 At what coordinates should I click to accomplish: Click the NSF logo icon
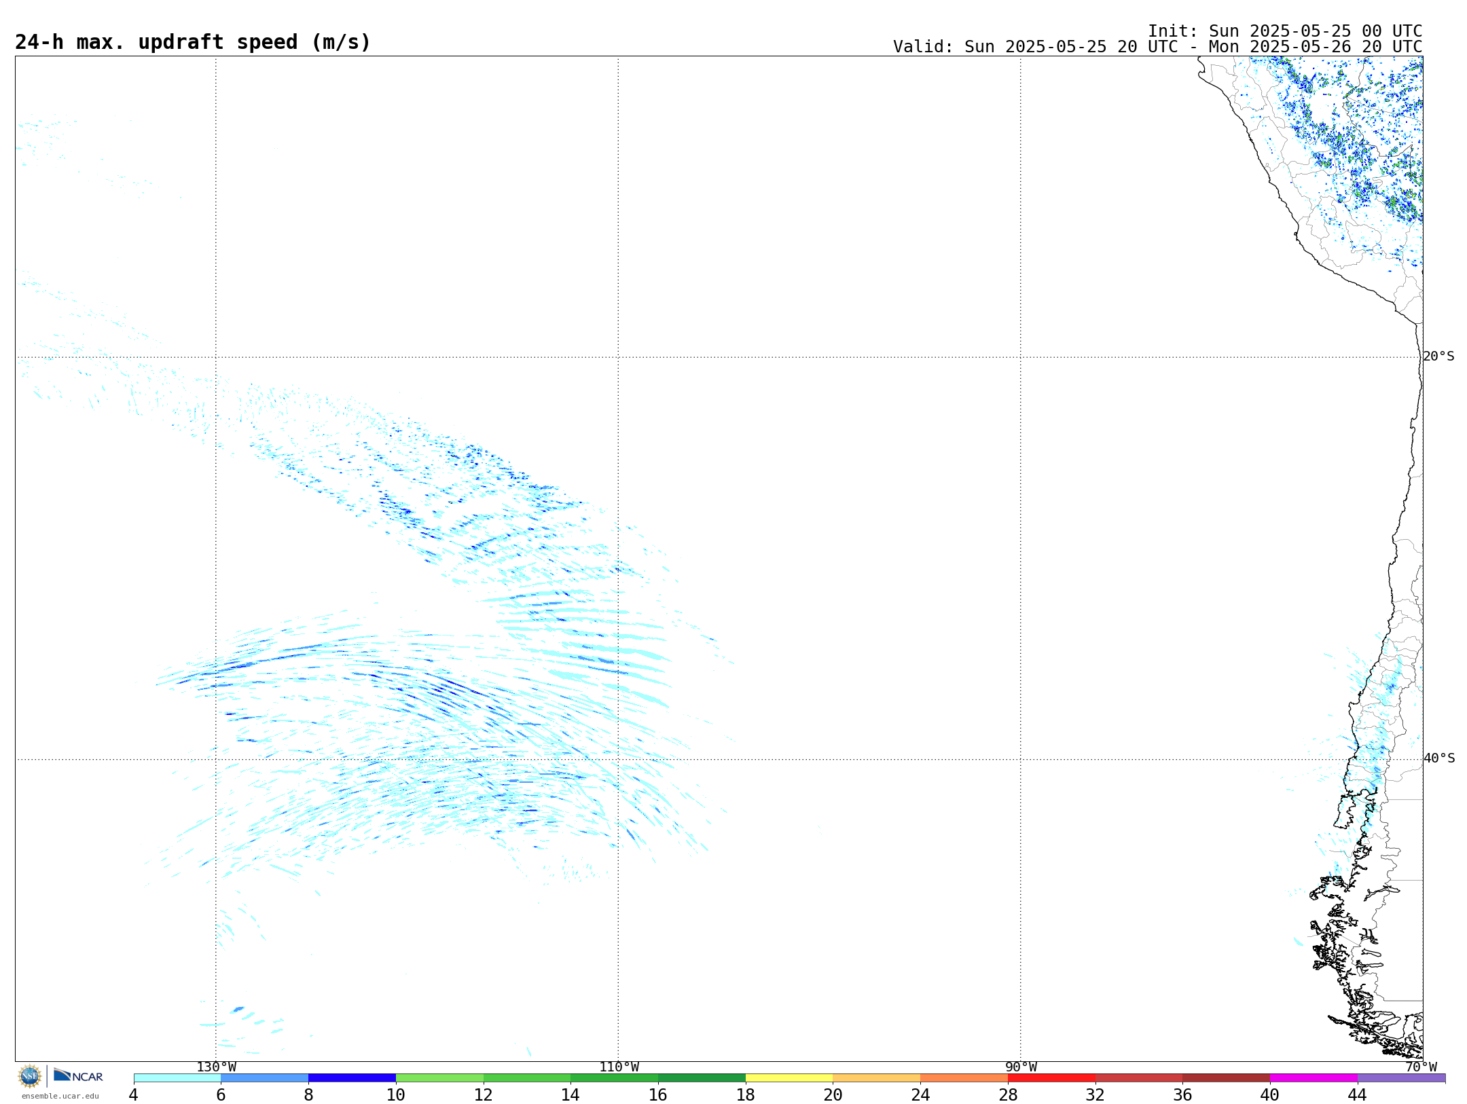30,1076
